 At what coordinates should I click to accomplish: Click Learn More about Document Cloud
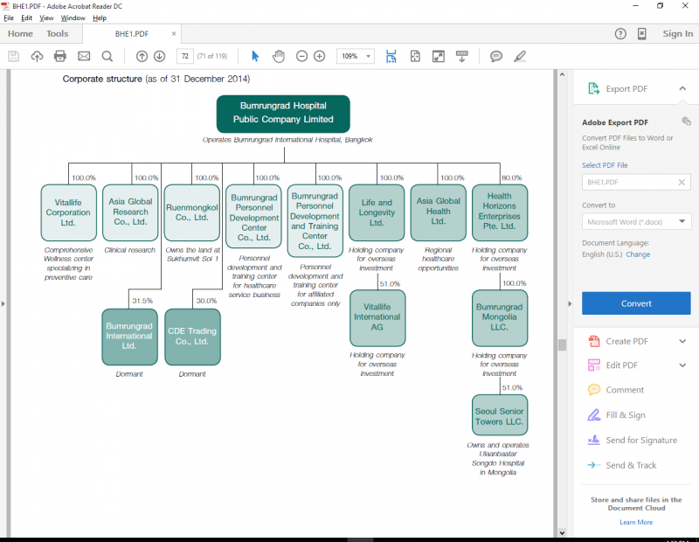point(636,522)
